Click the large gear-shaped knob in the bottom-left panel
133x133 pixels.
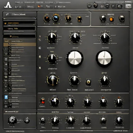pos(12,120)
